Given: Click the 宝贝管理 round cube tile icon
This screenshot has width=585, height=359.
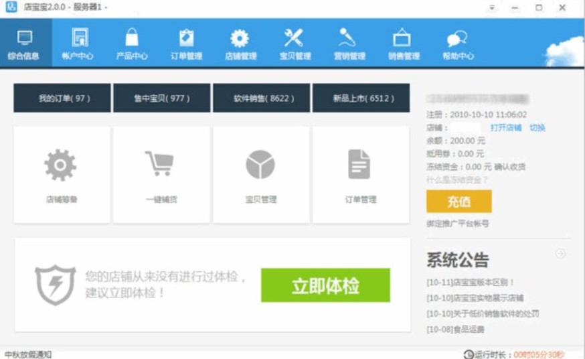Looking at the screenshot, I should click(260, 165).
